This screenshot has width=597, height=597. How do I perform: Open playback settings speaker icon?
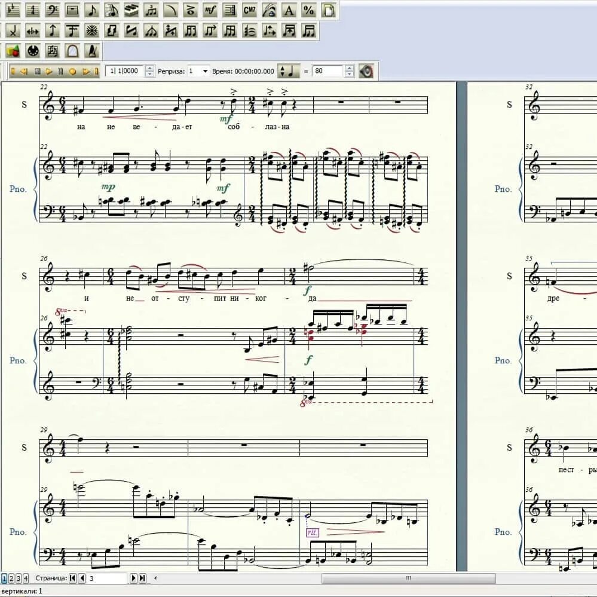(x=366, y=71)
